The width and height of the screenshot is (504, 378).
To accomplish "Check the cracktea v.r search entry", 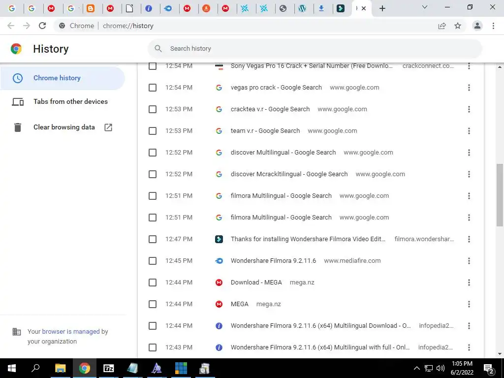I will pos(153,109).
